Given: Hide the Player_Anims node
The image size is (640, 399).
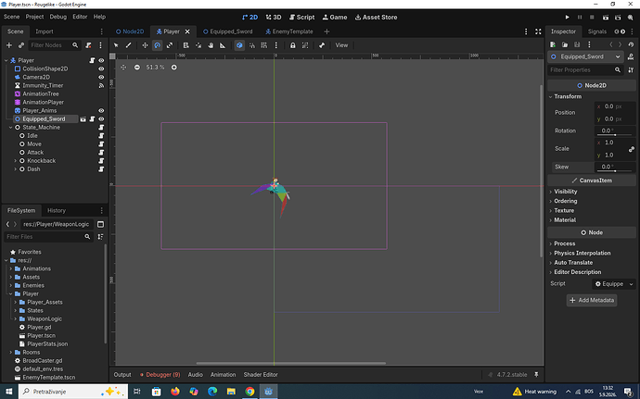Looking at the screenshot, I should coord(101,110).
